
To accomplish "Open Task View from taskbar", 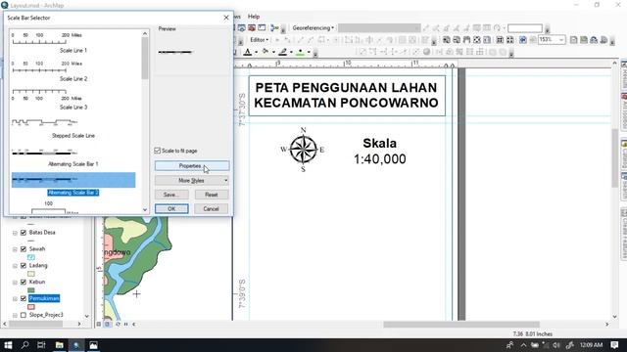I will coord(41,345).
